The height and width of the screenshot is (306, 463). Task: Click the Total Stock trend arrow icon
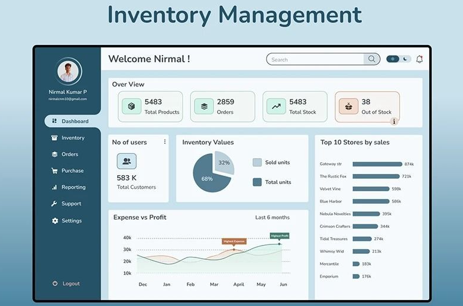[x=276, y=106]
